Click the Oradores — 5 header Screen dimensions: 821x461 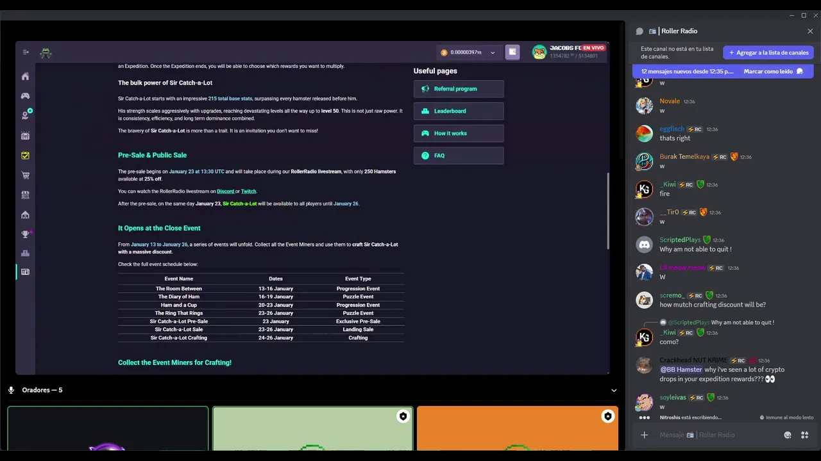tap(42, 390)
